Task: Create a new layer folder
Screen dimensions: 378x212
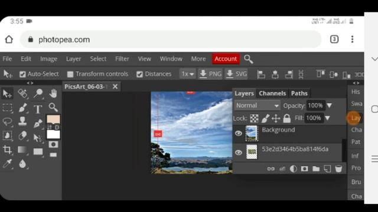Action: click(x=316, y=169)
